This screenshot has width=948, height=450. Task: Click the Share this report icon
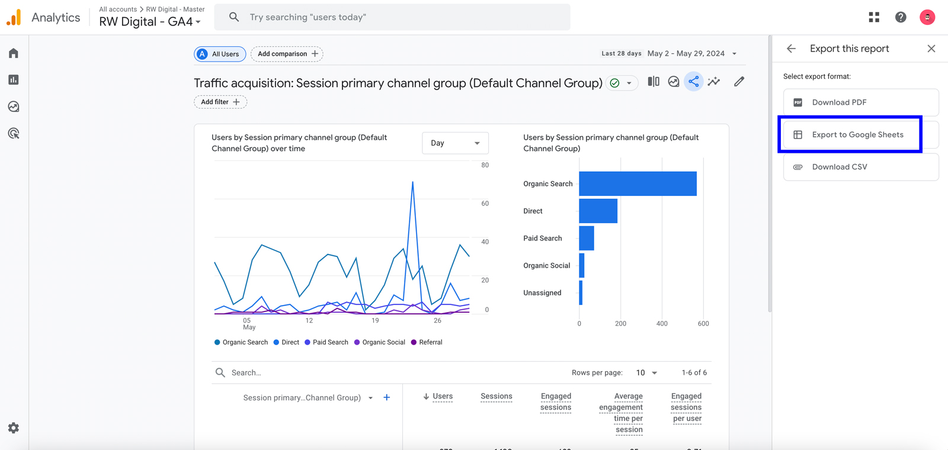pyautogui.click(x=693, y=82)
